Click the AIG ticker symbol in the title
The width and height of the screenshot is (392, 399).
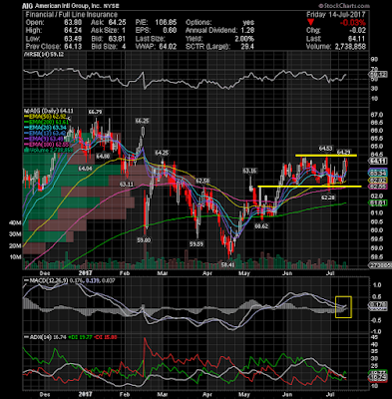coord(27,6)
